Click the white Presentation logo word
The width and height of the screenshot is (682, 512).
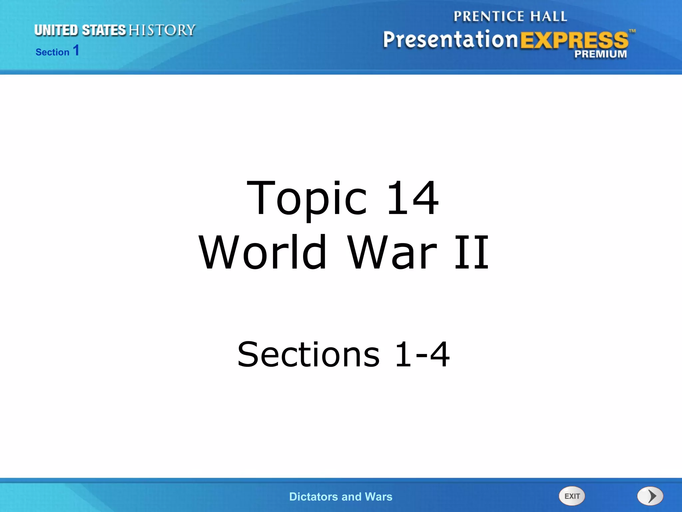450,40
